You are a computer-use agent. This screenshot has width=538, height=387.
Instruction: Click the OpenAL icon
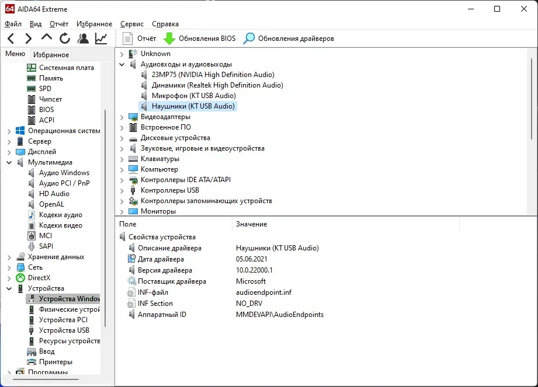click(31, 204)
